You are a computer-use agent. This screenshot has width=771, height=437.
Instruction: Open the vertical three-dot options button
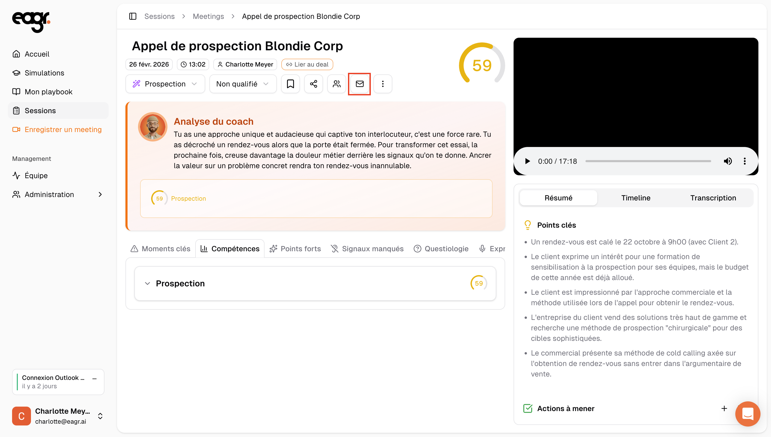coord(382,84)
